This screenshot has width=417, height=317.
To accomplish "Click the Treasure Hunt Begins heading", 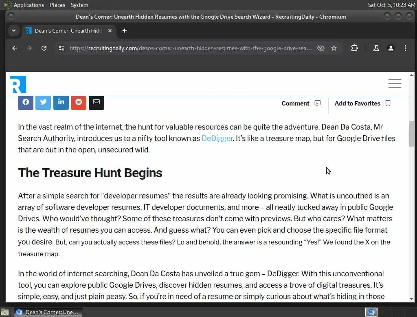I will click(x=90, y=173).
